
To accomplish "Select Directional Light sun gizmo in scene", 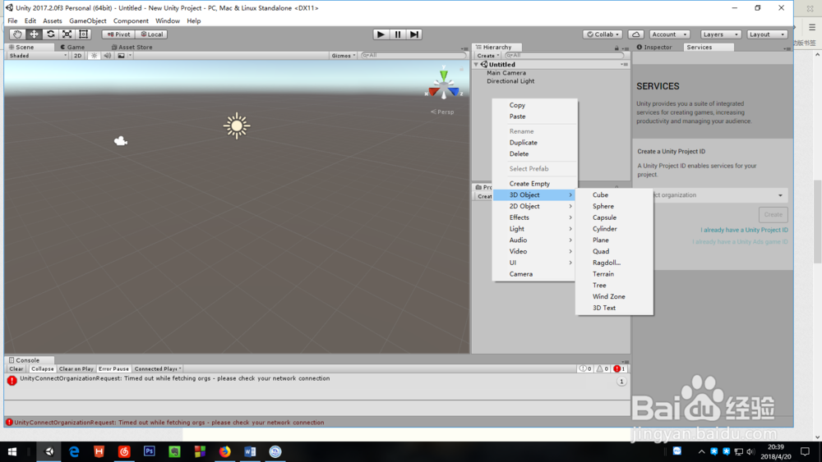I will (237, 126).
